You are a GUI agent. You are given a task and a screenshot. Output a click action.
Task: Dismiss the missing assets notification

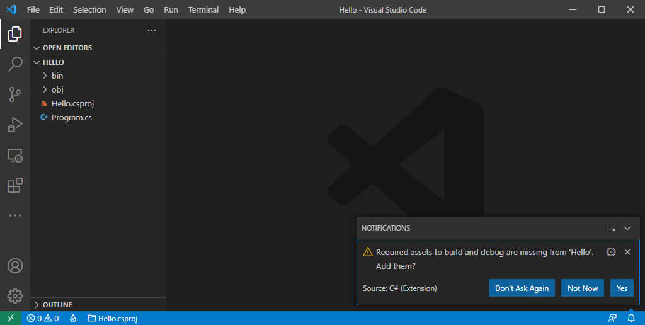click(627, 252)
